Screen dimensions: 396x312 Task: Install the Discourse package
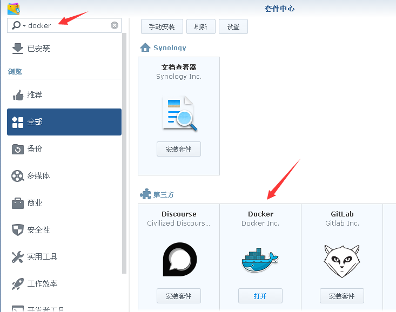pyautogui.click(x=179, y=296)
